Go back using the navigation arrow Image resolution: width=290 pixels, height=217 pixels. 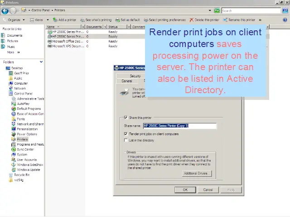click(x=5, y=11)
